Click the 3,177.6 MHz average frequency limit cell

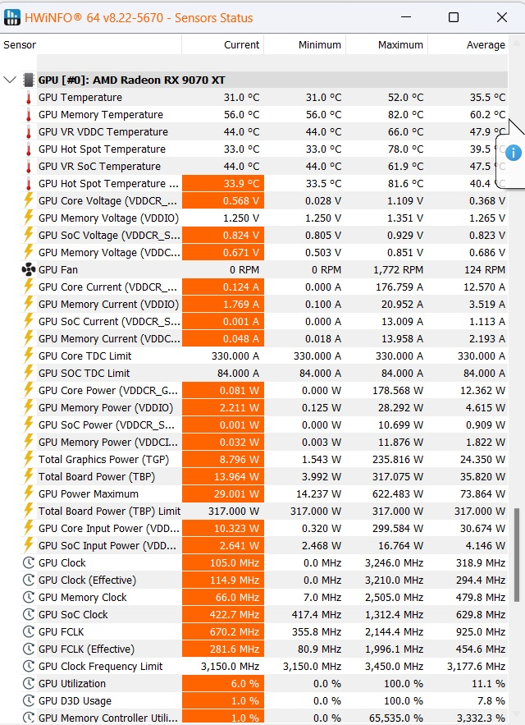(468, 666)
